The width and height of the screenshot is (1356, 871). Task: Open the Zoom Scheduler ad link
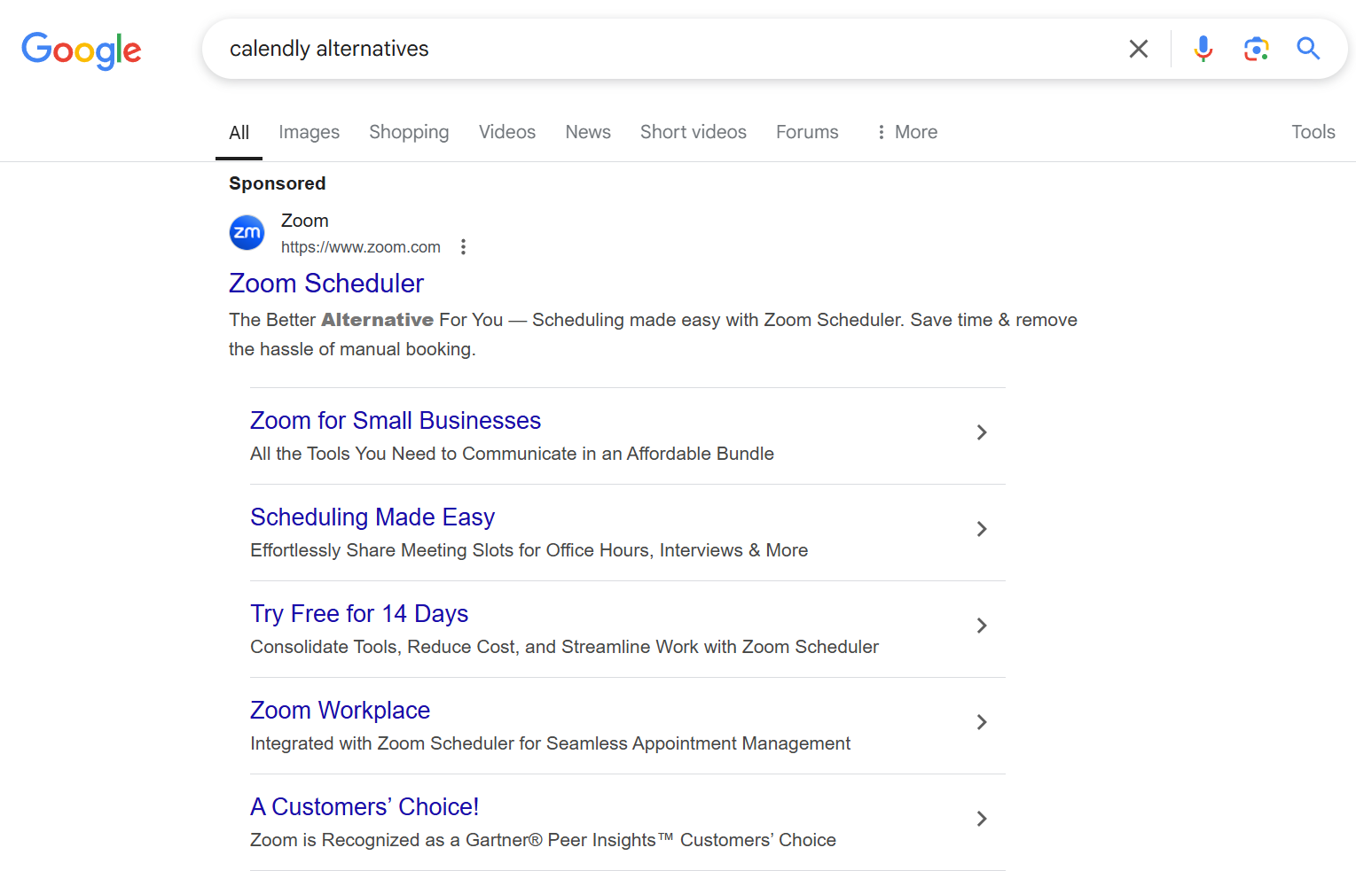click(x=325, y=284)
